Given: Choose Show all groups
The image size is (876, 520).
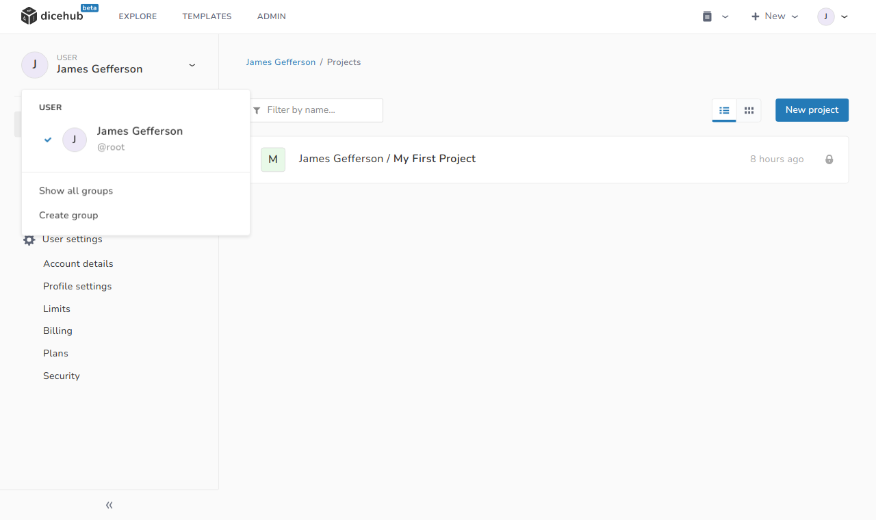Looking at the screenshot, I should click(x=76, y=191).
